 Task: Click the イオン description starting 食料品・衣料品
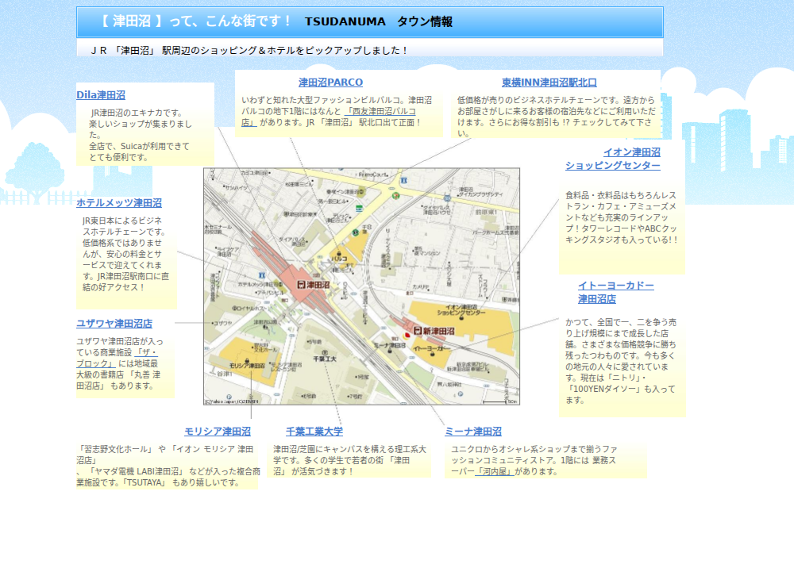pyautogui.click(x=621, y=217)
